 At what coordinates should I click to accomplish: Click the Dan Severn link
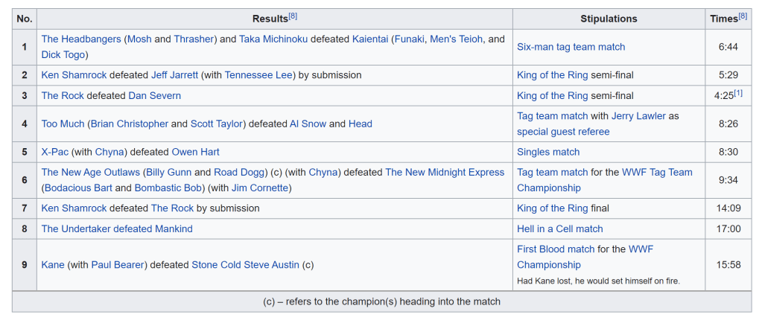[154, 95]
